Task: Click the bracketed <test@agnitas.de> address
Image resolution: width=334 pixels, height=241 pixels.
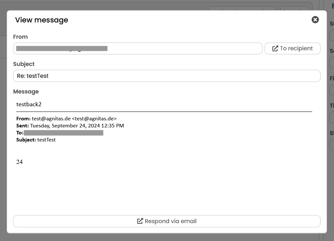Action: [94, 119]
